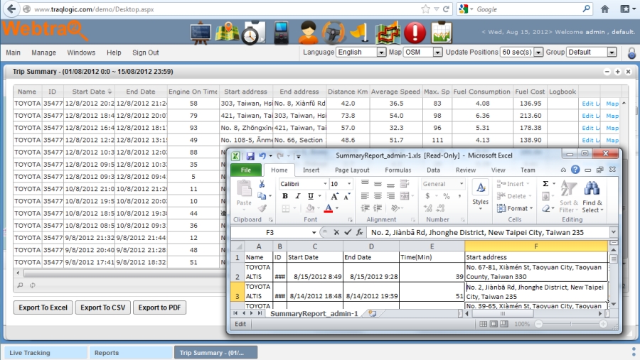
Task: Open the Excel File tab
Action: click(246, 170)
